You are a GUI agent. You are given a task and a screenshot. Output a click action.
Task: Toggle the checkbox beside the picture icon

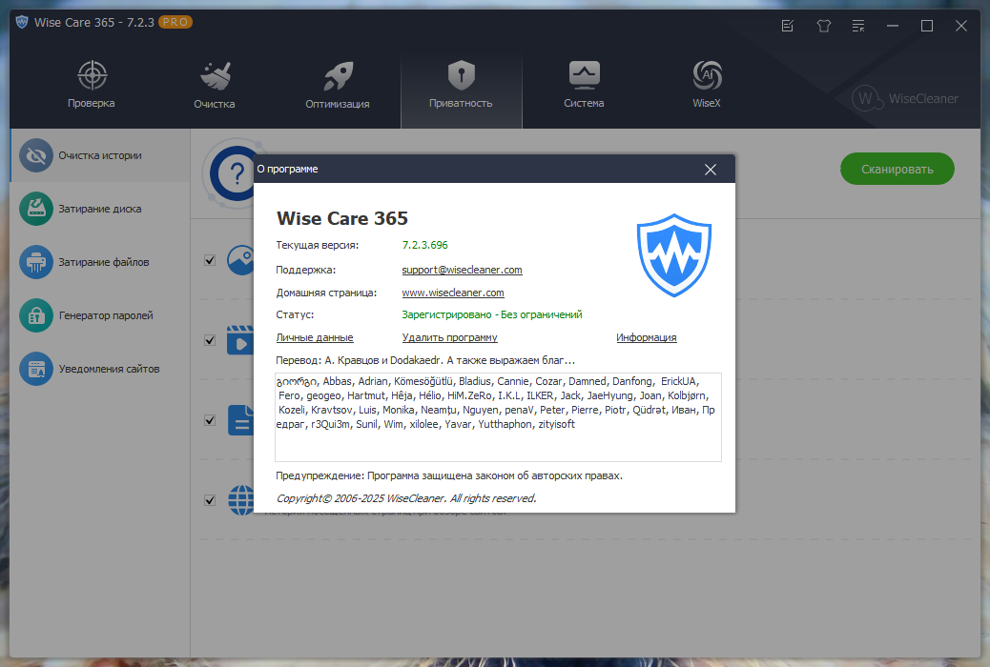[x=210, y=261]
